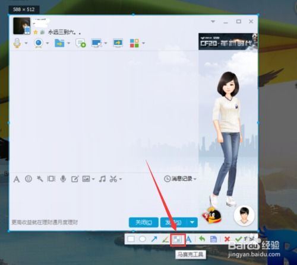Select the mosaic tool in screenshot toolbar

point(178,240)
